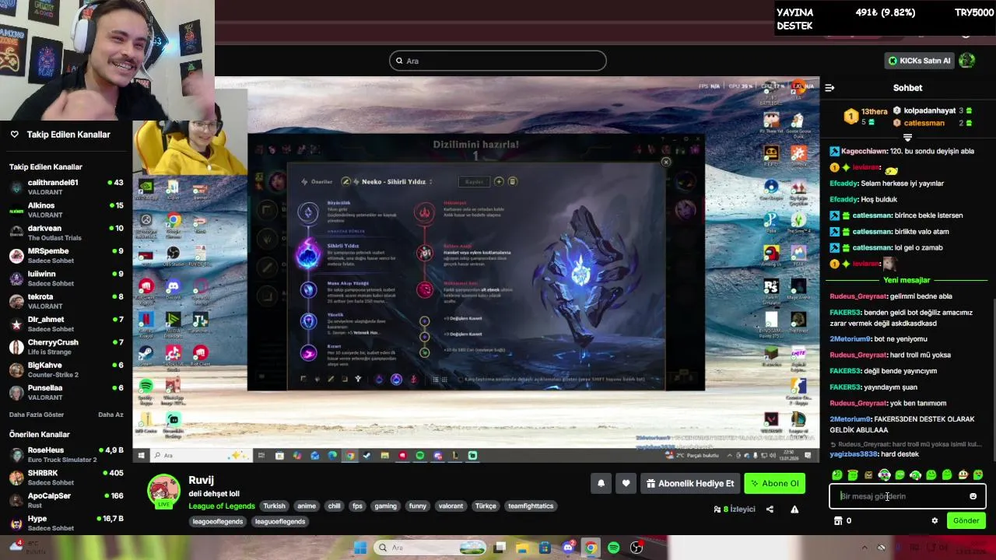Open Discord from the Windows taskbar

568,548
